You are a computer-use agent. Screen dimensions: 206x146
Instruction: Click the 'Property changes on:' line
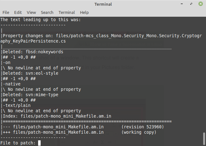(x=101, y=38)
